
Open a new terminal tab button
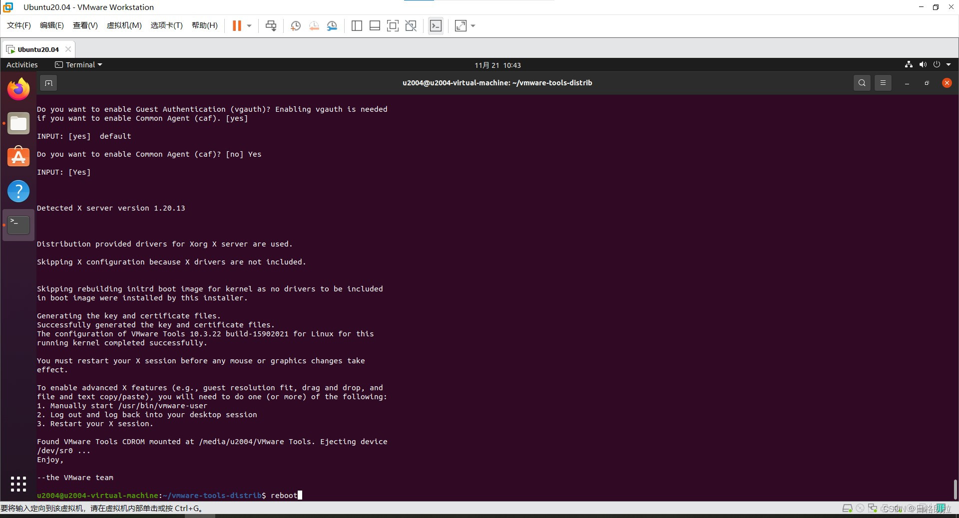(48, 83)
